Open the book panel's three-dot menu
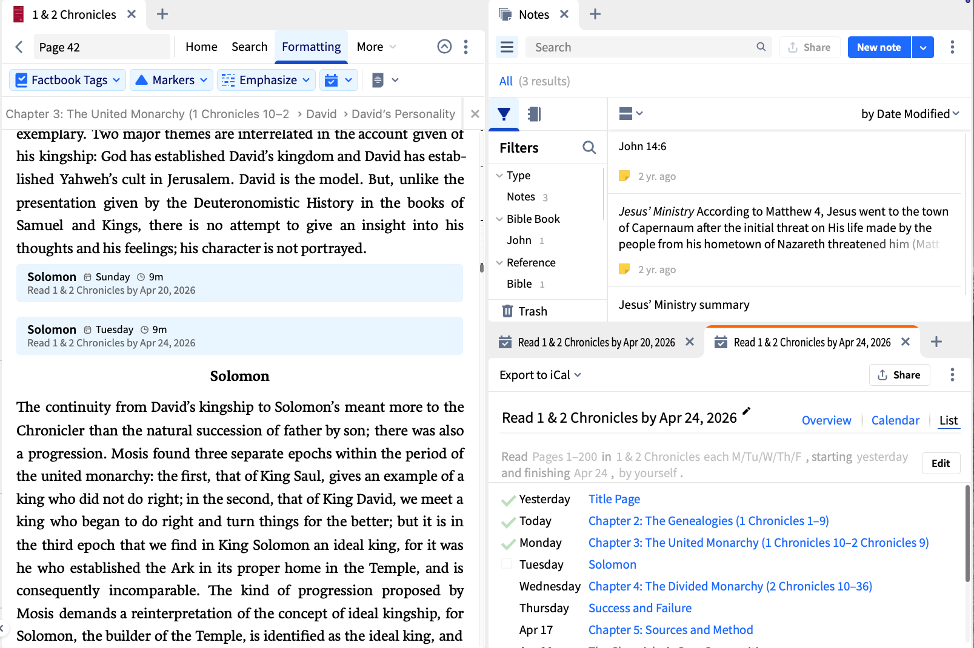 click(465, 47)
